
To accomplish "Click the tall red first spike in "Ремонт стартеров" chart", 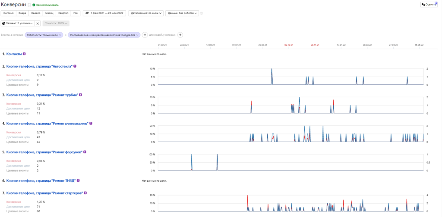I will click(x=247, y=203).
